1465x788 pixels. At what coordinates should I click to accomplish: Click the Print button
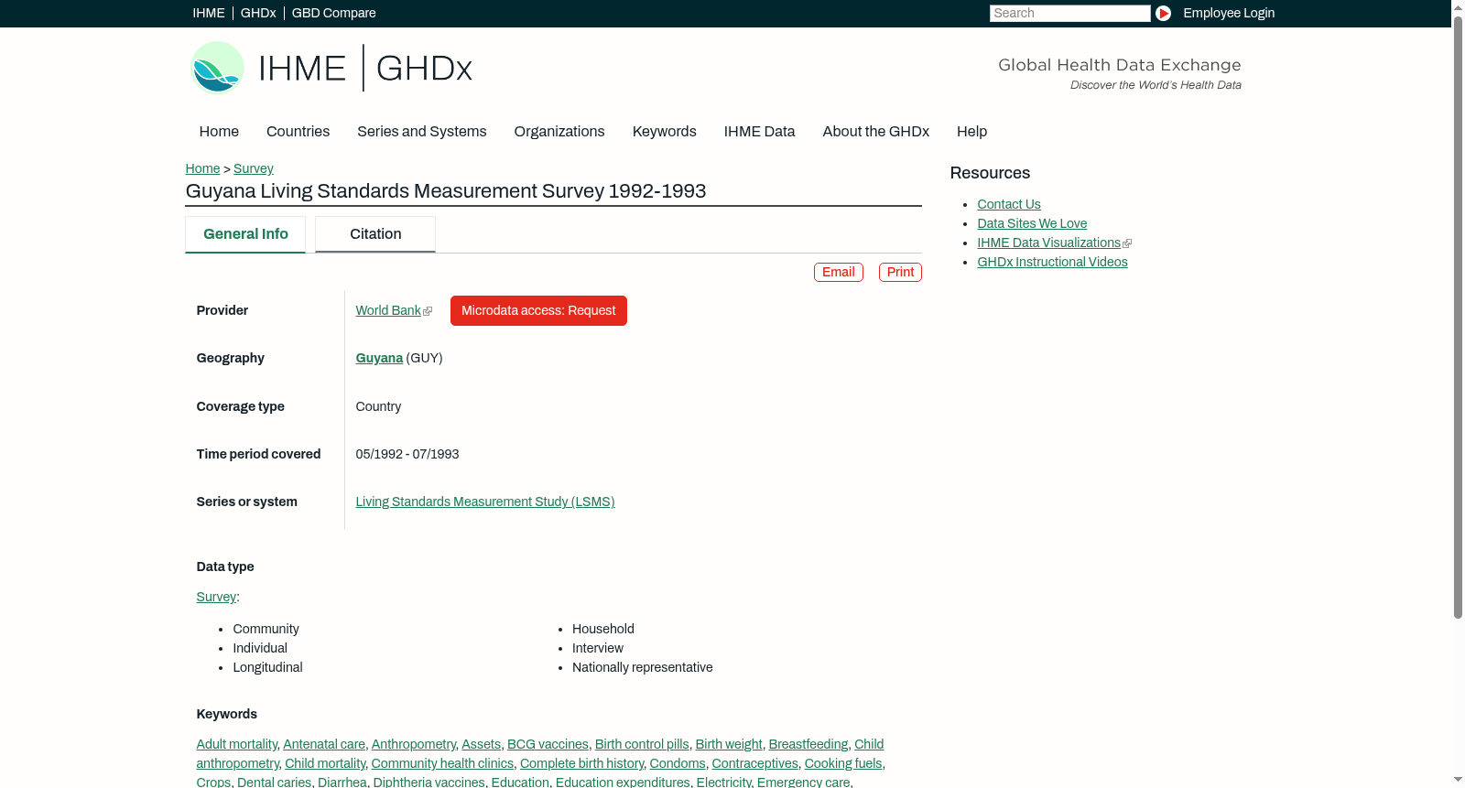(x=900, y=272)
